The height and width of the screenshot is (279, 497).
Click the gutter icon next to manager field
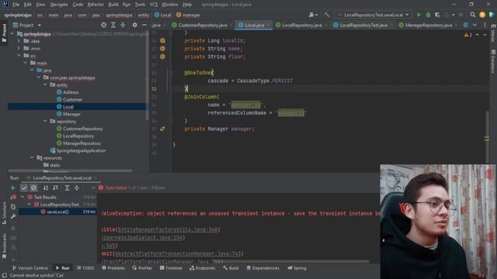(162, 129)
